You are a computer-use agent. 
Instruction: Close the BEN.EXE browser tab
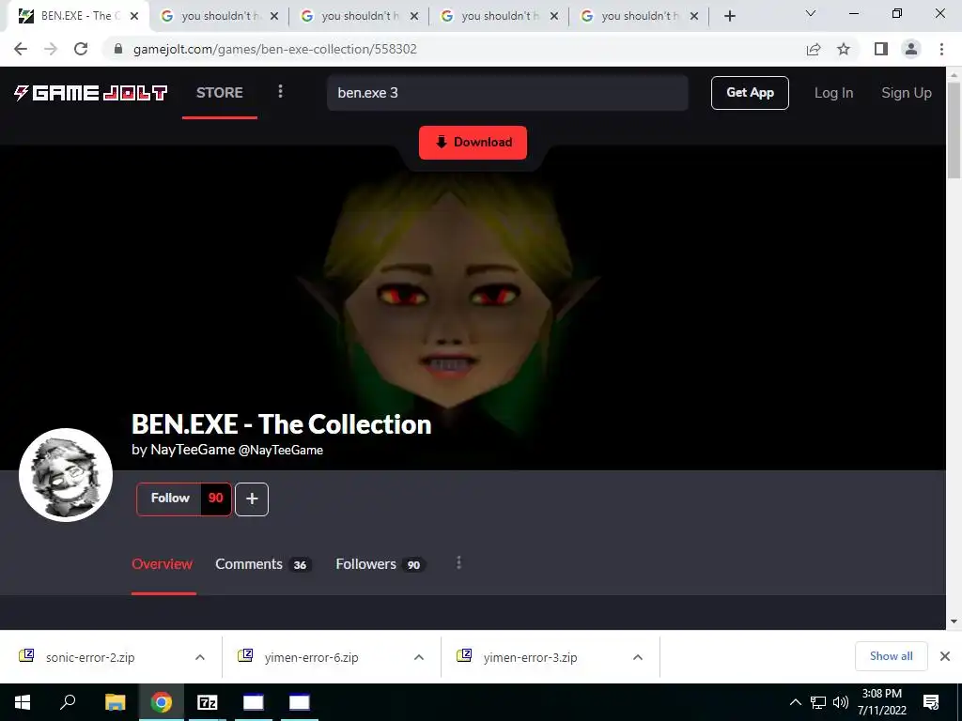pyautogui.click(x=134, y=17)
